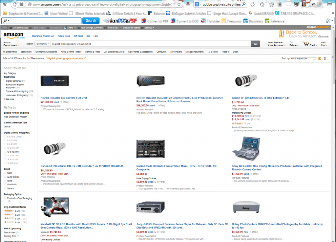336x242 pixels.
Task: Click the Translate toolbar icon
Action: click(210, 21)
